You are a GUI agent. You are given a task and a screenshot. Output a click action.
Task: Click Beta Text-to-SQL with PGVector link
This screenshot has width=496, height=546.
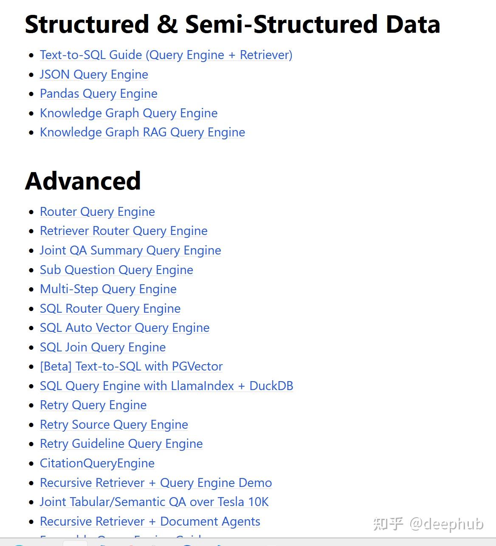(x=131, y=366)
